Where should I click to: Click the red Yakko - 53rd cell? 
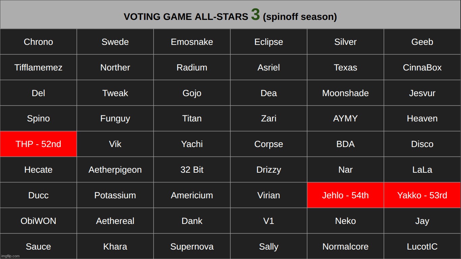coord(422,195)
